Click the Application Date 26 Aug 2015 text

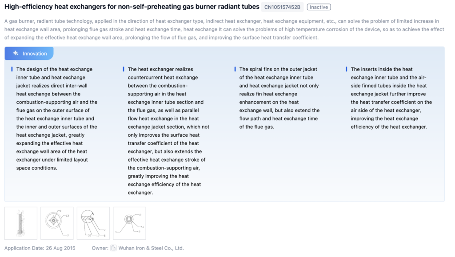coord(40,248)
